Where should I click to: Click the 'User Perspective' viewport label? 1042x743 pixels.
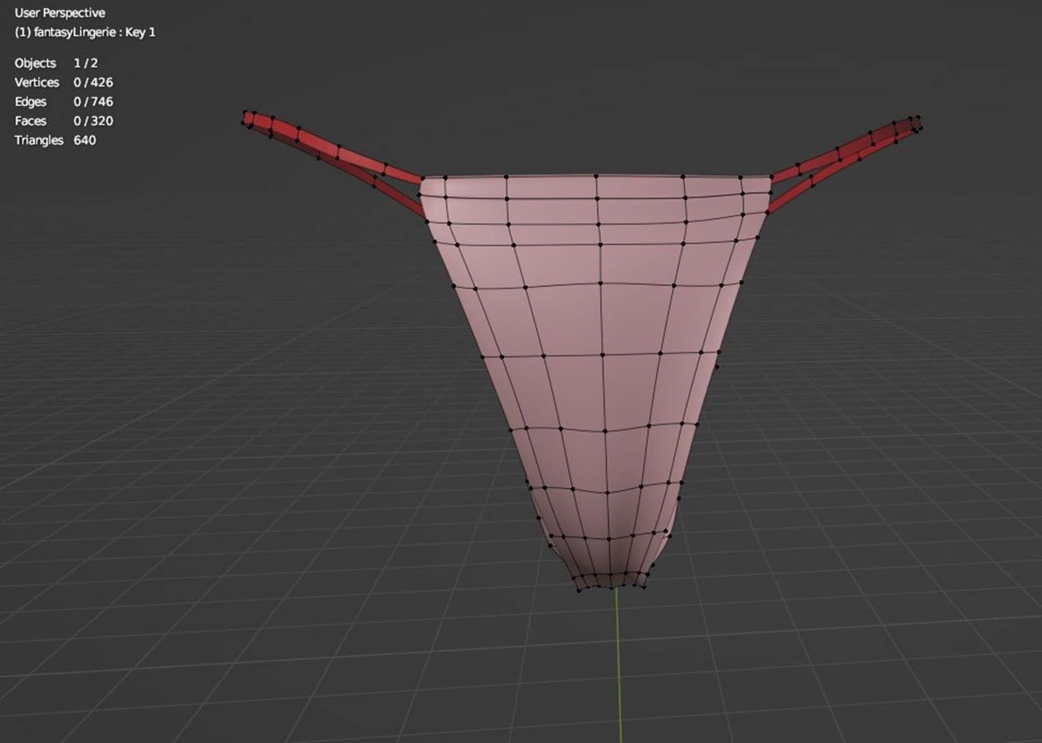(x=60, y=13)
